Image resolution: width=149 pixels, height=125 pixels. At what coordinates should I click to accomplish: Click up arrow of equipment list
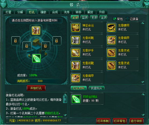(x=143, y=23)
